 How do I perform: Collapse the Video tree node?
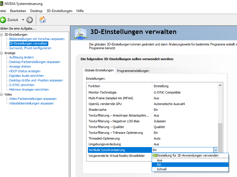[1, 94]
